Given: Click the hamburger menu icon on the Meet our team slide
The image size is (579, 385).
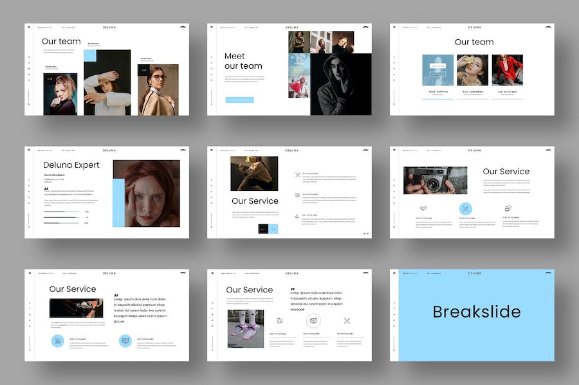Looking at the screenshot, I should pyautogui.click(x=212, y=28).
